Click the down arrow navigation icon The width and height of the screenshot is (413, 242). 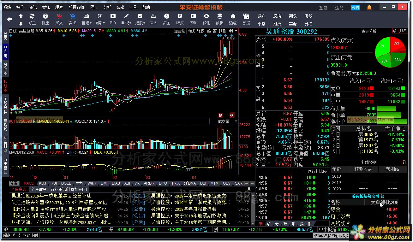click(21, 23)
